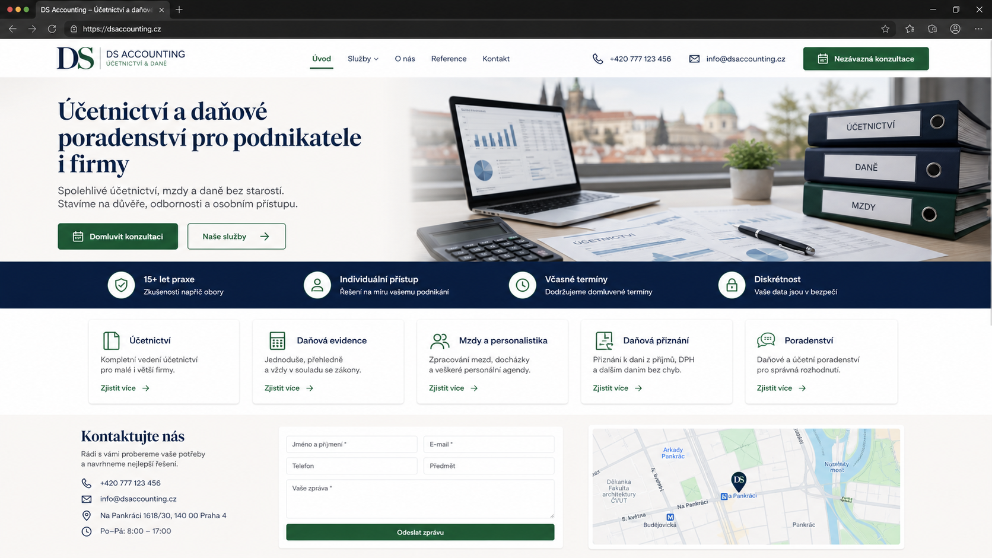Click the document icon on the Účetnictví card
The height and width of the screenshot is (558, 992).
111,340
